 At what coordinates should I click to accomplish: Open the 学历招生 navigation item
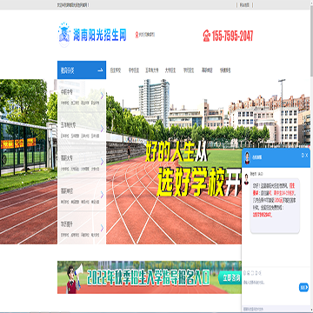tap(189, 70)
